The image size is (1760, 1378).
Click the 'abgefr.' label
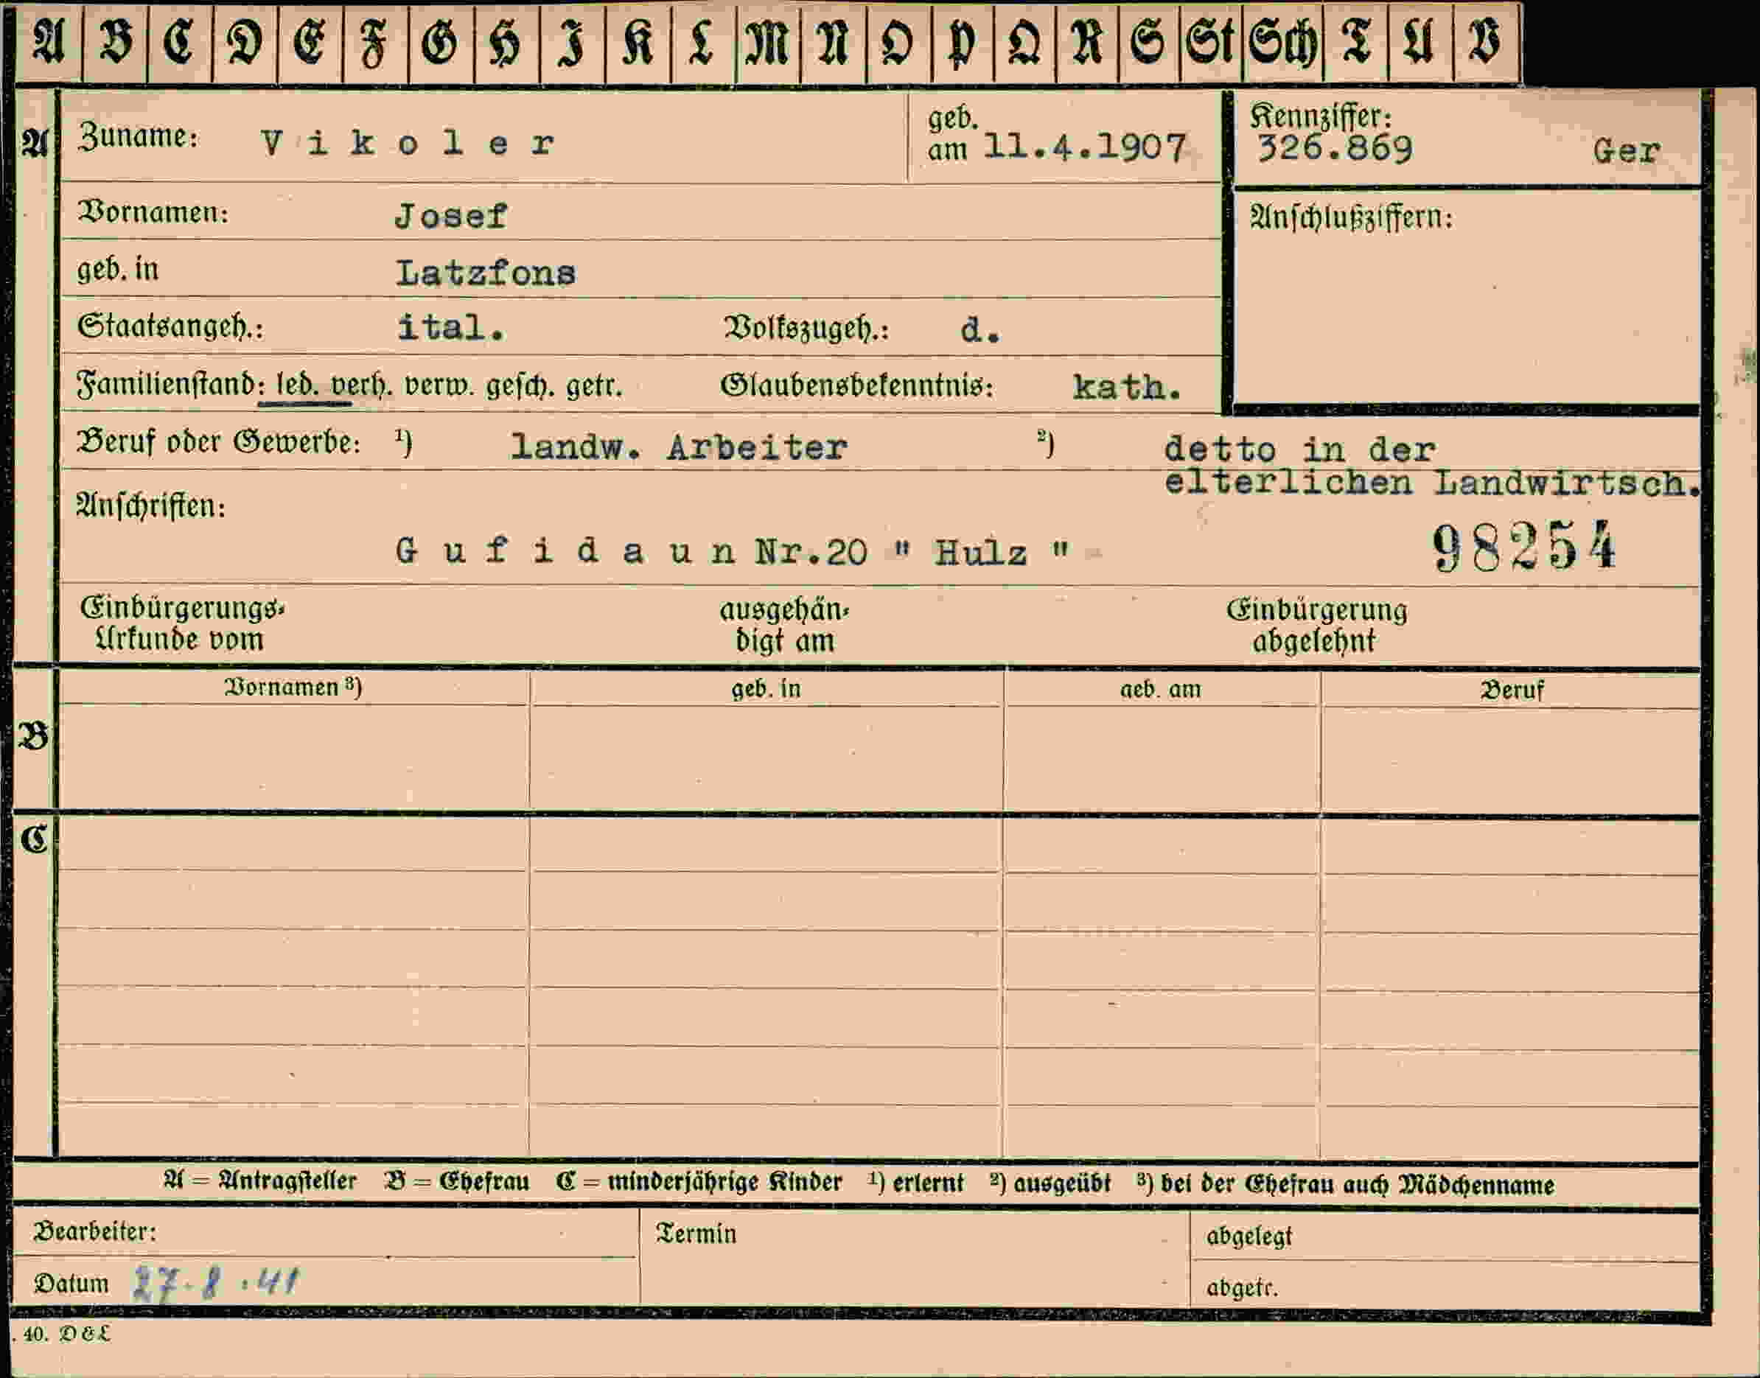tap(1242, 1287)
